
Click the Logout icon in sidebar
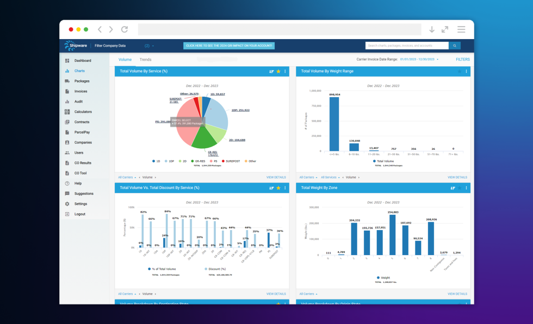coord(67,214)
